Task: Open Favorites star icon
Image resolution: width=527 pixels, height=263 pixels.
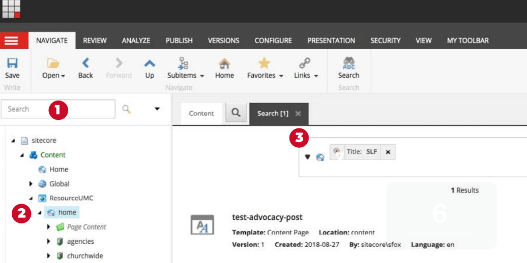Action: point(264,63)
